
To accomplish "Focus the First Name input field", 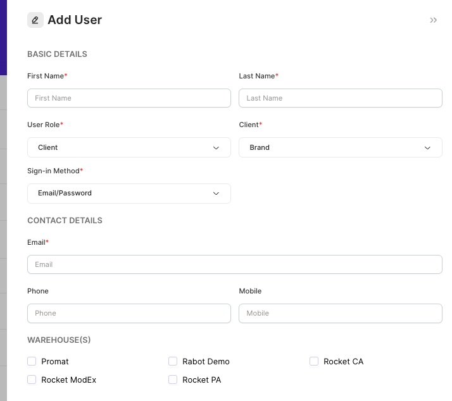I will [x=129, y=98].
